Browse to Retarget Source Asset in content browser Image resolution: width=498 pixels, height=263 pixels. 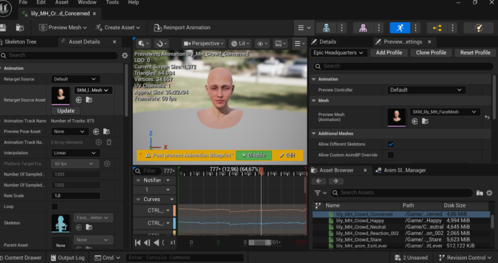click(x=89, y=100)
